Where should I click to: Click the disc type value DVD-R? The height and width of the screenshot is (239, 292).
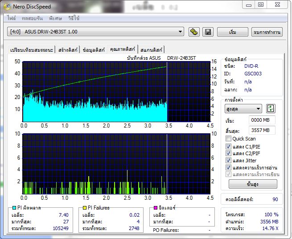click(251, 66)
